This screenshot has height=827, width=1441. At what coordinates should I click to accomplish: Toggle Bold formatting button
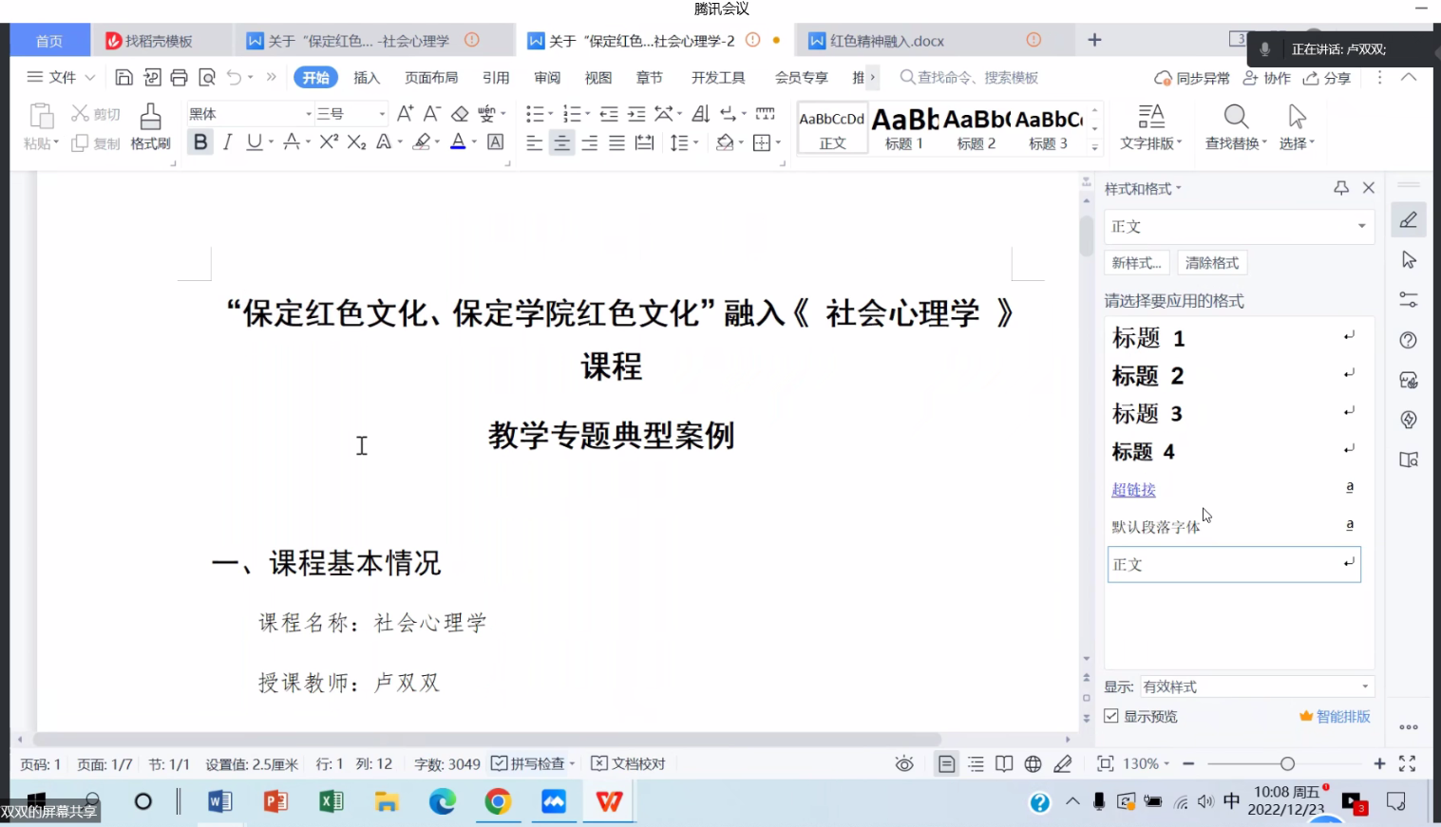point(200,142)
